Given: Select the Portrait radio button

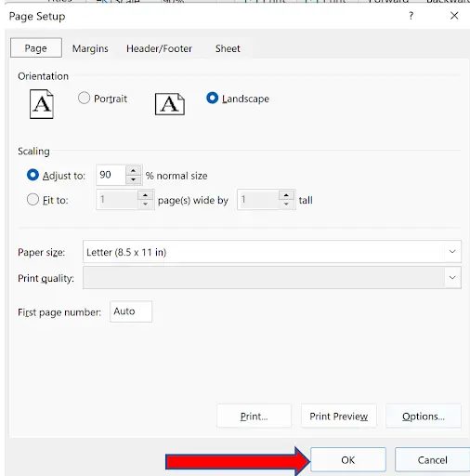Looking at the screenshot, I should (x=84, y=99).
